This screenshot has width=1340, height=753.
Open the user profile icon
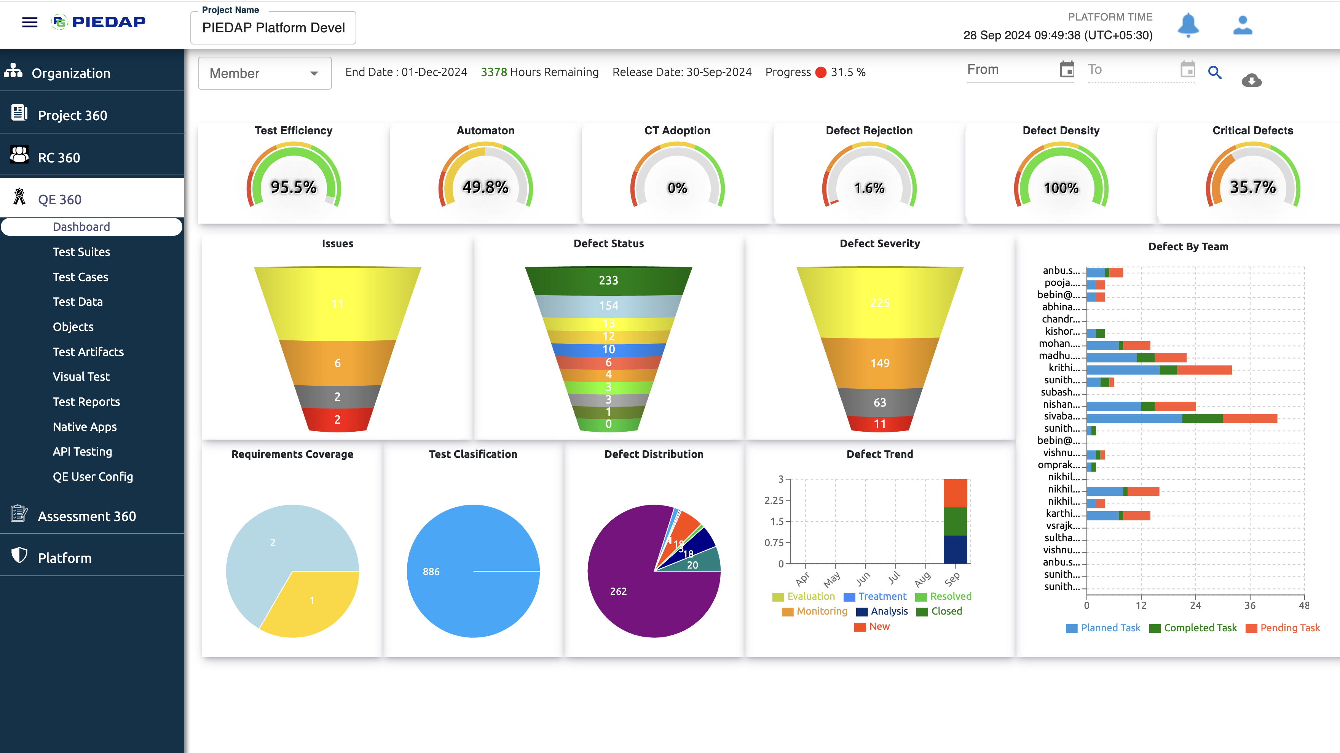pyautogui.click(x=1243, y=25)
